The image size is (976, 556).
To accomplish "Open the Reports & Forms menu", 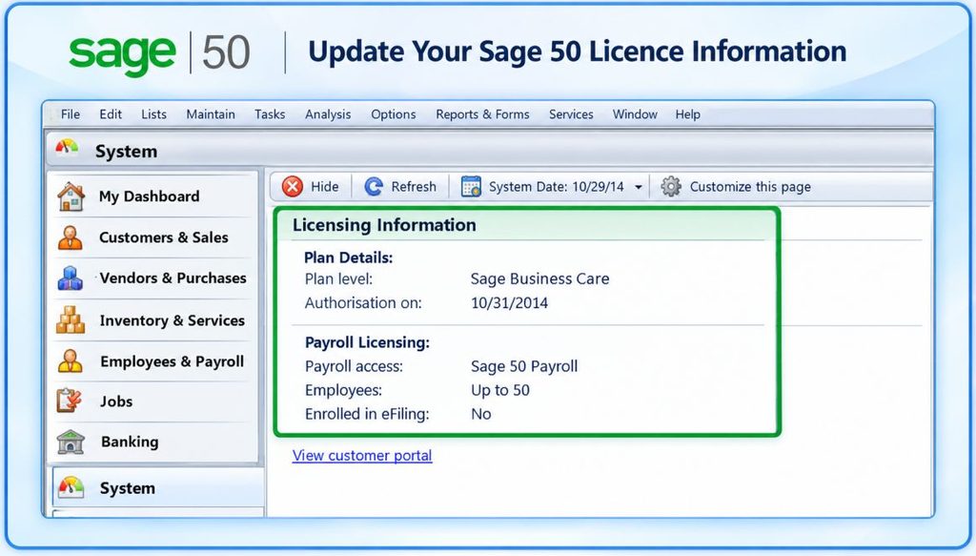I will [482, 113].
